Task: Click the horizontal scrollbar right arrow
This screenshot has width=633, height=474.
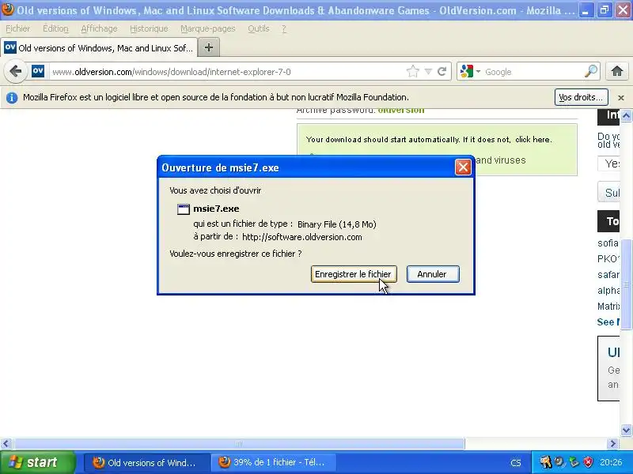Action: tap(612, 444)
